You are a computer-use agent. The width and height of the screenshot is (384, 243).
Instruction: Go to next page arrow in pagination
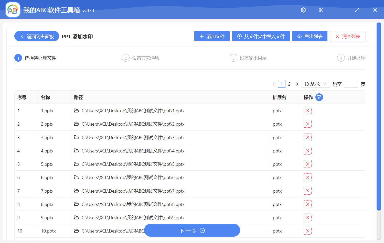coord(297,84)
